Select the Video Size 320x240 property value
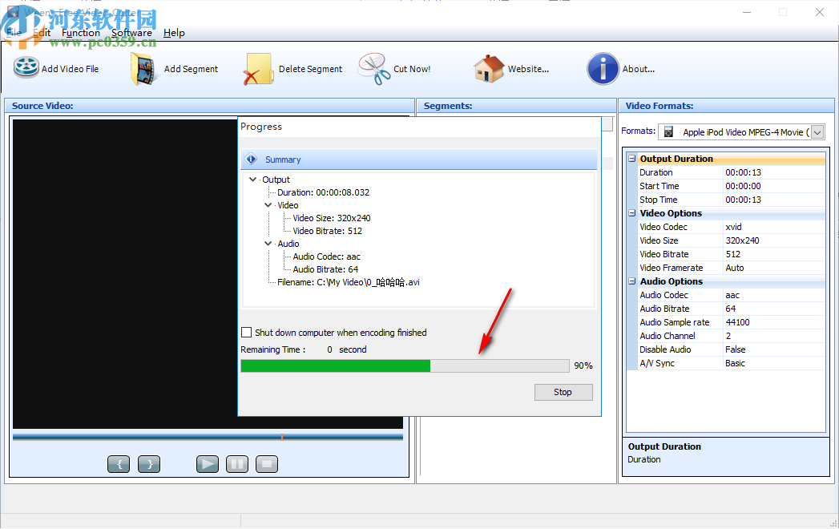This screenshot has height=529, width=839. [774, 240]
